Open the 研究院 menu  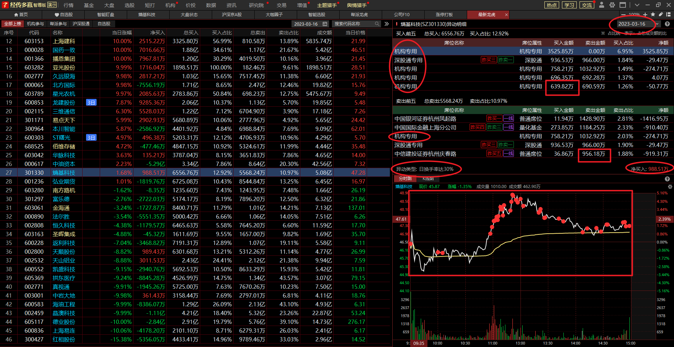coord(256,5)
